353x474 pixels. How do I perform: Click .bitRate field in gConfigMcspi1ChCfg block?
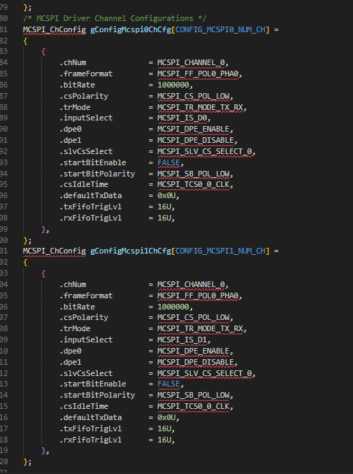tap(77, 307)
